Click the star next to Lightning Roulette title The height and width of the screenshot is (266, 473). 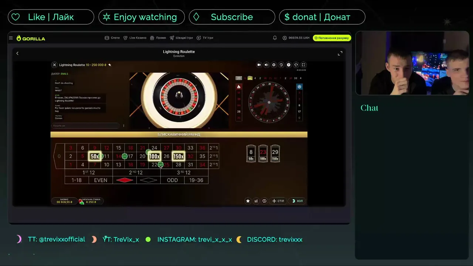[109, 65]
